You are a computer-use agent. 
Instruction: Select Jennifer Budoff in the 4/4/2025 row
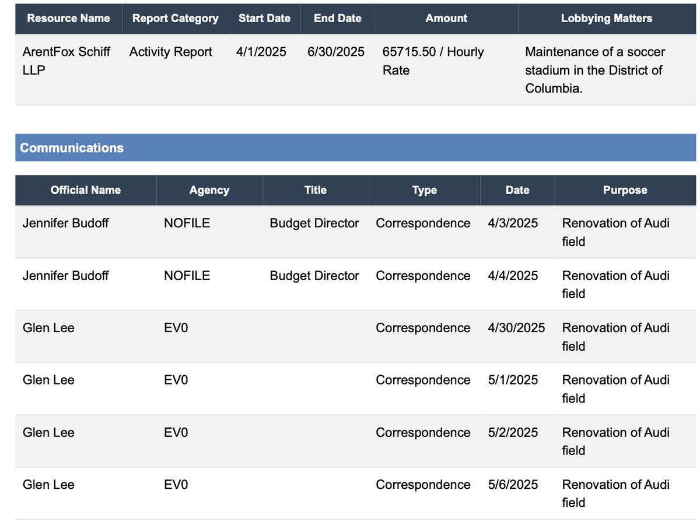65,276
